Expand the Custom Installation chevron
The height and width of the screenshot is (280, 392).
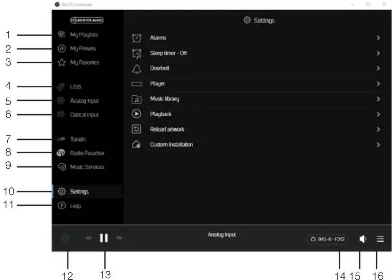[x=378, y=145]
